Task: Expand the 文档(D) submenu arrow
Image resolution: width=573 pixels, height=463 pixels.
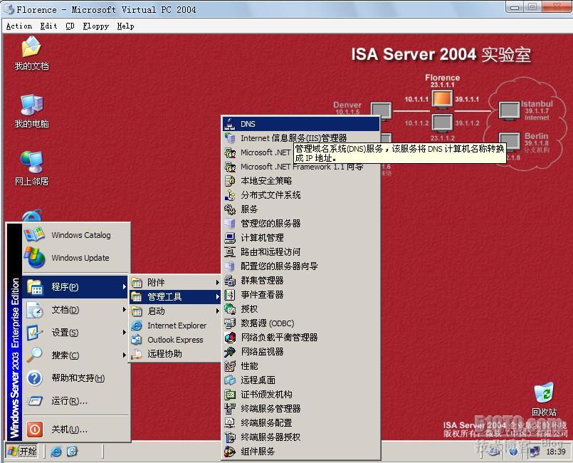Action: coord(125,310)
